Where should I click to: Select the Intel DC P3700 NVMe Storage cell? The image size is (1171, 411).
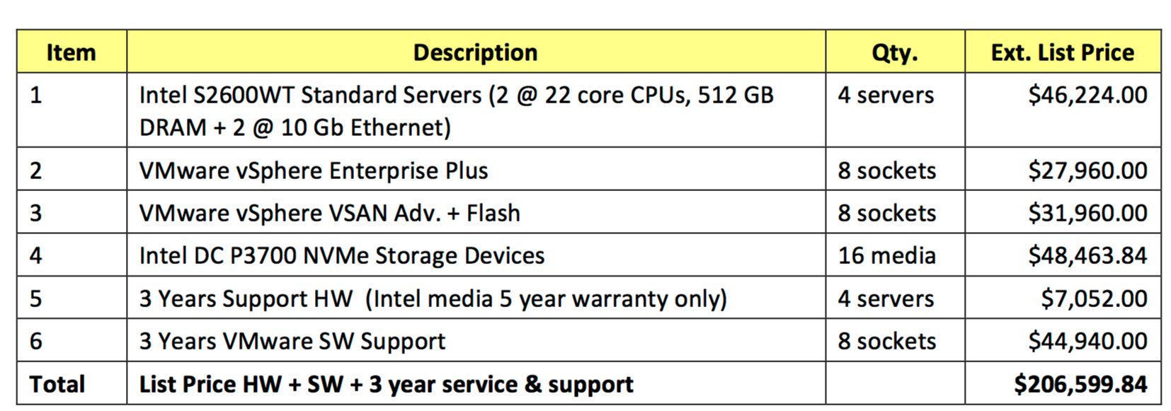476,255
